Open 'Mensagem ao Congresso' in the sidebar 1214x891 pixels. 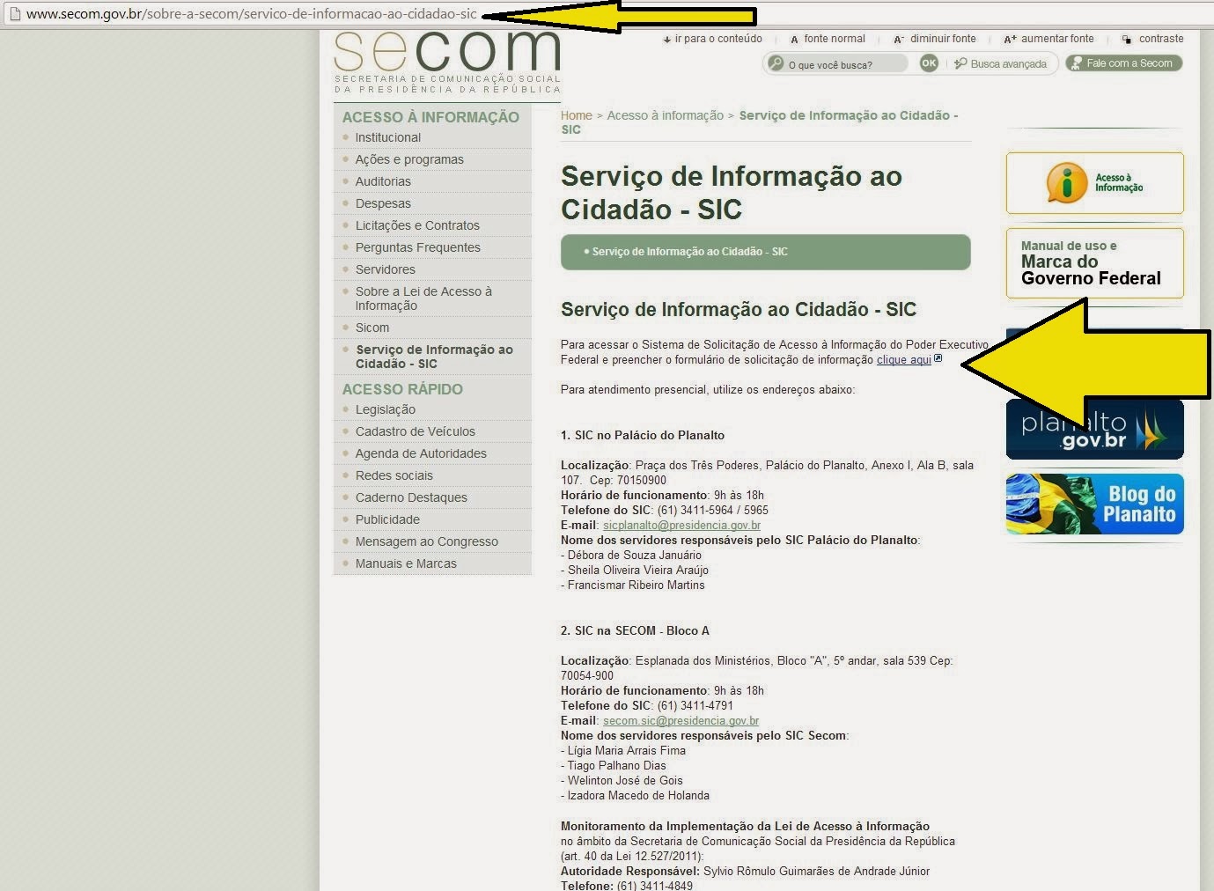[x=426, y=541]
